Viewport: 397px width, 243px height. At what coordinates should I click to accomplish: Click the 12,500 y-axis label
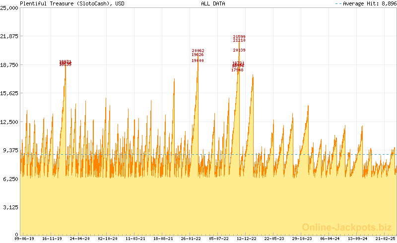pyautogui.click(x=9, y=121)
